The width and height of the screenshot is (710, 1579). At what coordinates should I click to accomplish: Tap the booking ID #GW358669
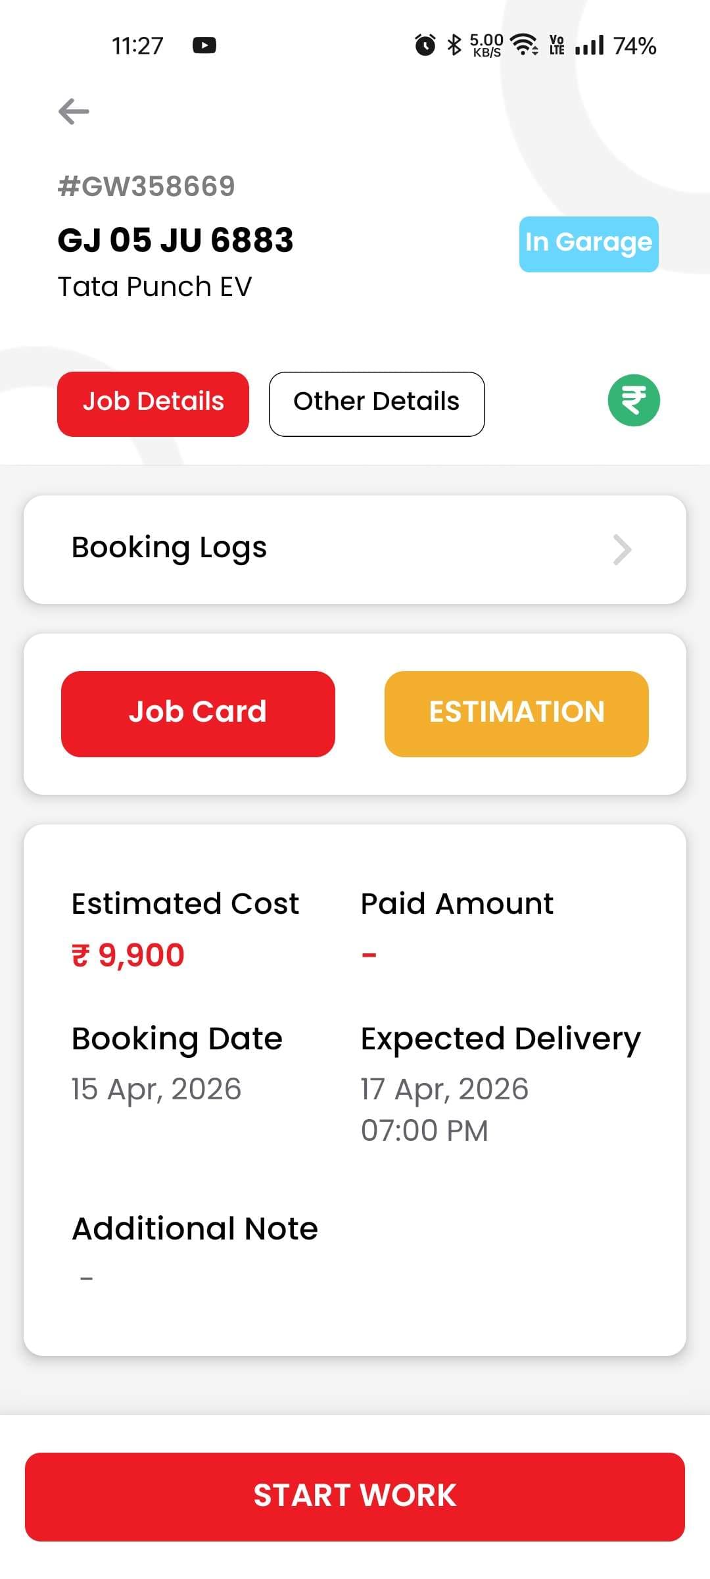[x=147, y=186]
